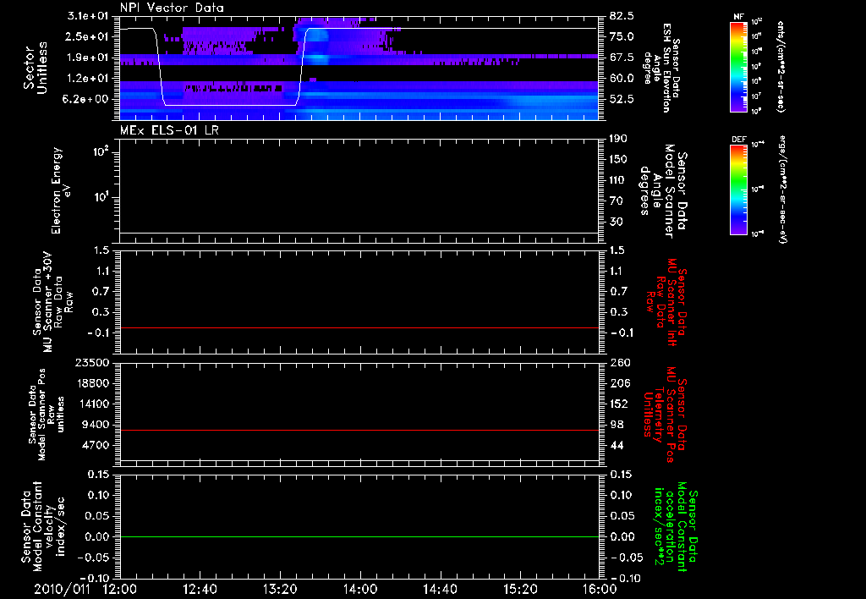Screen dimensions: 866x599
Task: Select the 'NPI Vector Data' panel title
Action: (x=172, y=8)
